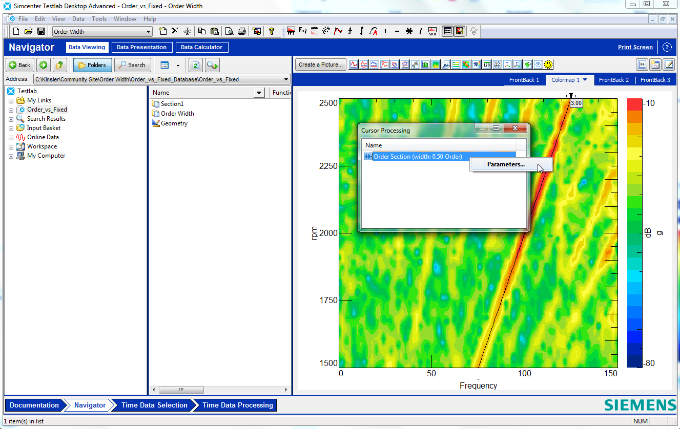The width and height of the screenshot is (680, 429).
Task: Click the d/dt derivative icon
Action: point(350,31)
